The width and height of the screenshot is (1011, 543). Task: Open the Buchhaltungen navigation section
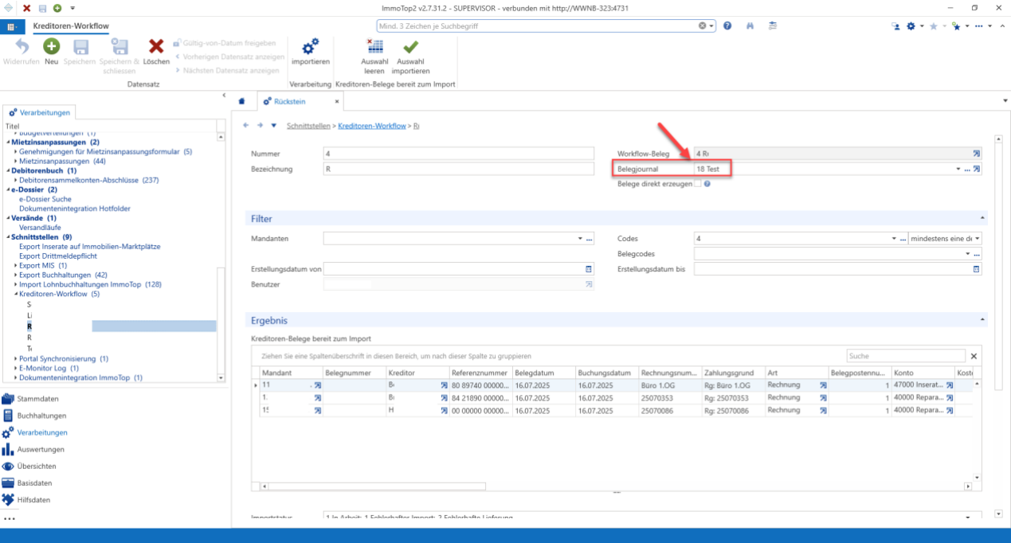coord(41,416)
